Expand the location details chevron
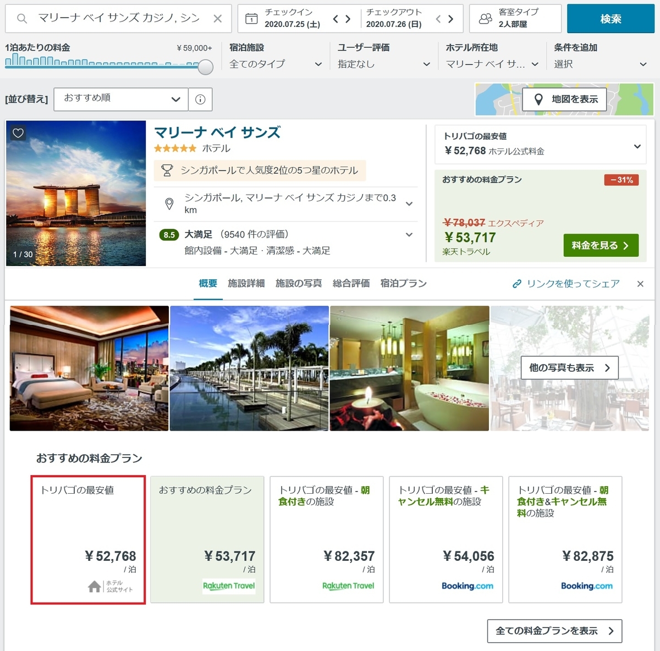 tap(409, 204)
